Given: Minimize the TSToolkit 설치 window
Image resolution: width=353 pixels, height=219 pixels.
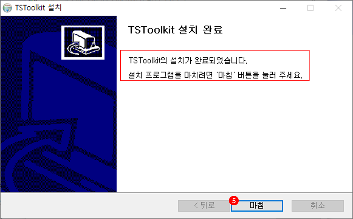Looking at the screenshot, I should click(x=283, y=8).
